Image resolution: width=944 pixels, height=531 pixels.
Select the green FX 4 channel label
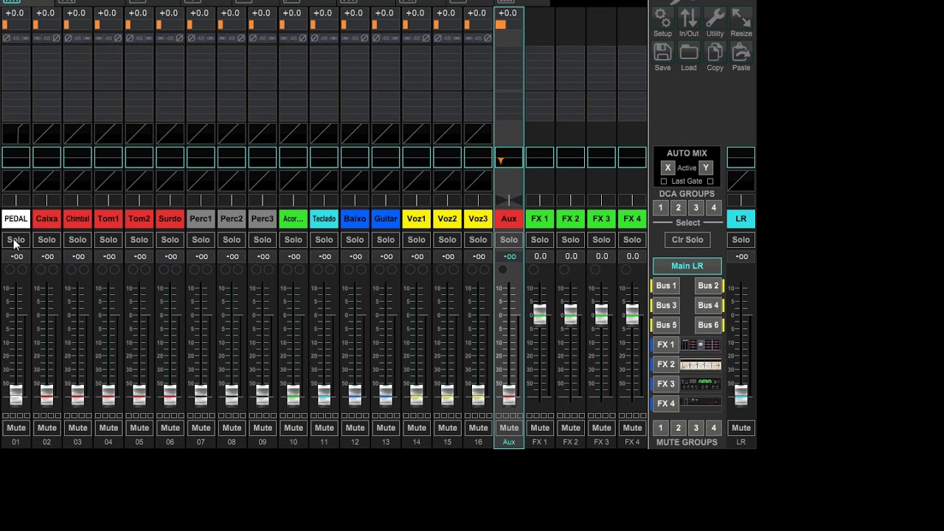[632, 219]
